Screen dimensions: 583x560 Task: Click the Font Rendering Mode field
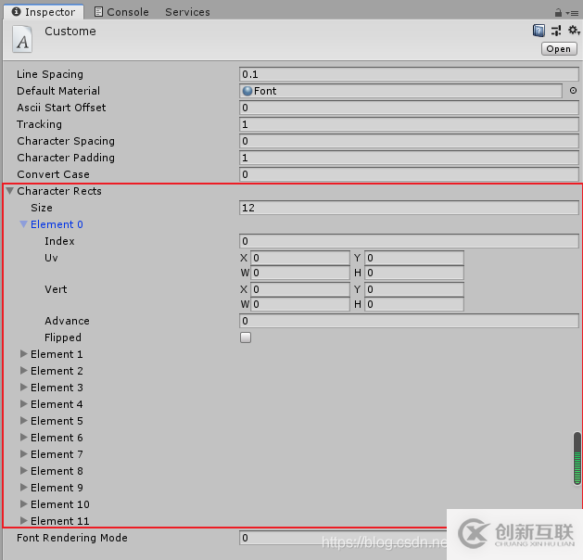click(343, 538)
